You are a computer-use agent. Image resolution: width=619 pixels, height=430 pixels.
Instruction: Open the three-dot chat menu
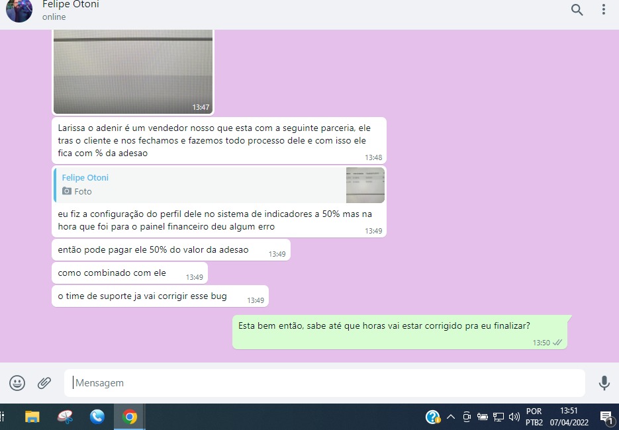click(x=603, y=9)
